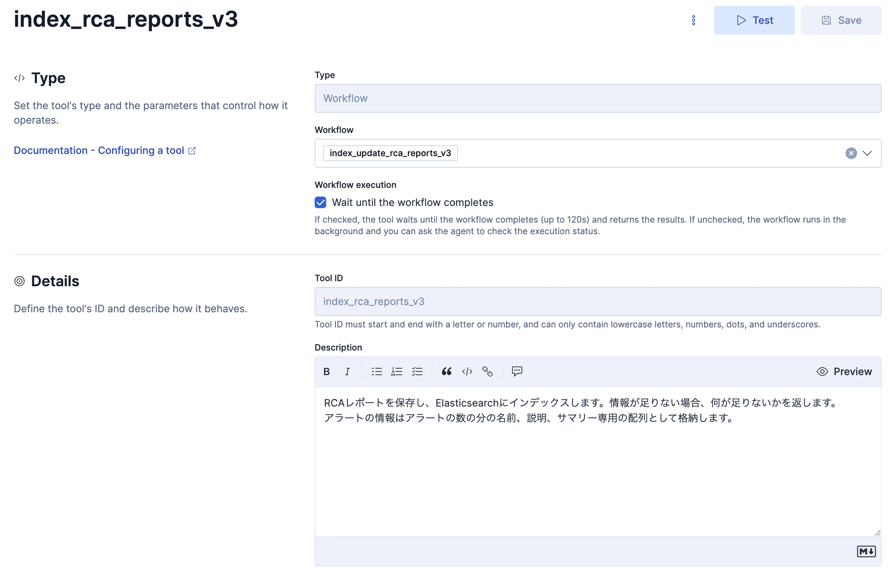Apply bold formatting in Description toolbar
Image resolution: width=894 pixels, height=571 pixels.
coord(327,372)
